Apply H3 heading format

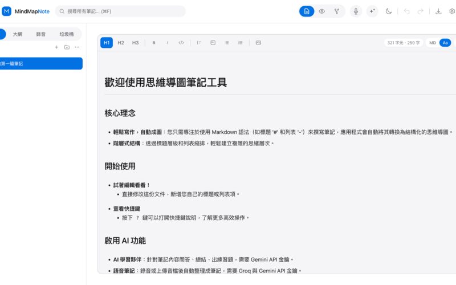click(135, 43)
